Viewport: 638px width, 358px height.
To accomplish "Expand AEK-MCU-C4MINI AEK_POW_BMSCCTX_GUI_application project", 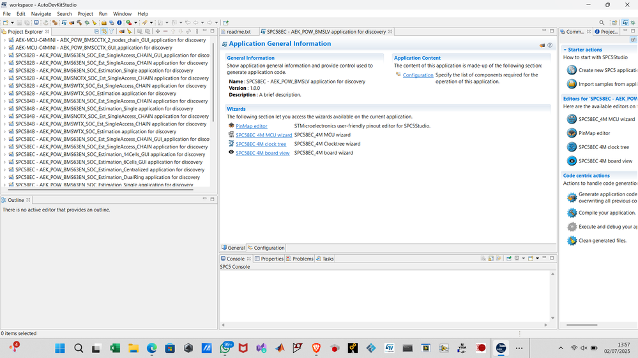I will [4, 48].
